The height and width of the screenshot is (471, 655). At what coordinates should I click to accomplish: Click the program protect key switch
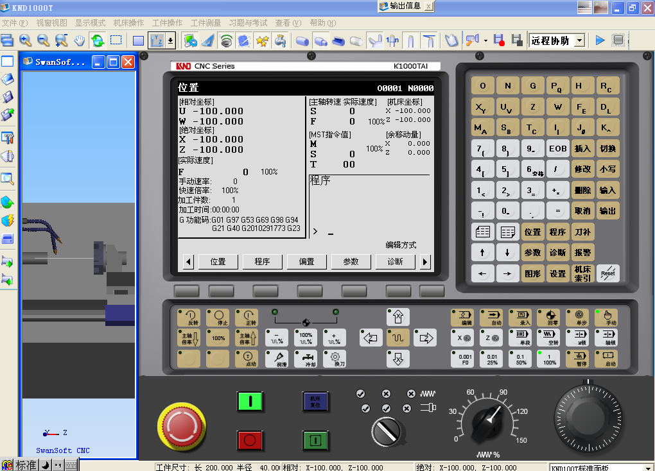click(x=388, y=432)
